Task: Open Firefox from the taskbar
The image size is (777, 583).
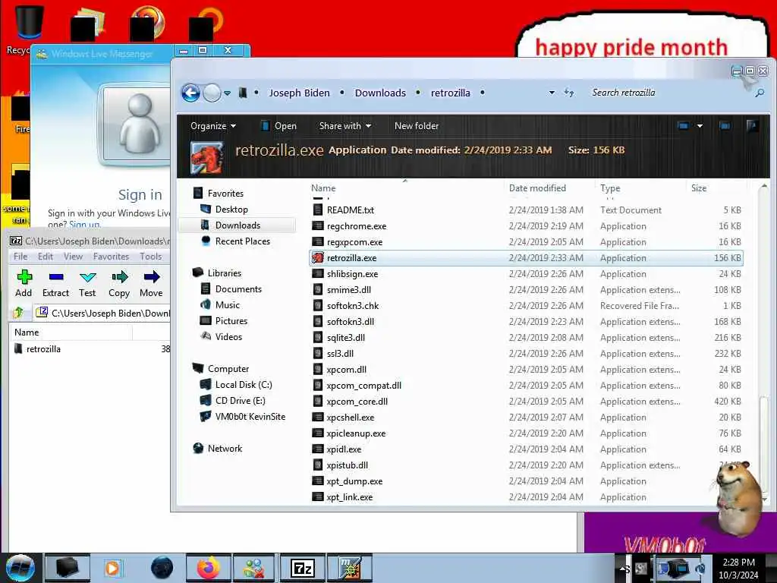Action: (208, 568)
